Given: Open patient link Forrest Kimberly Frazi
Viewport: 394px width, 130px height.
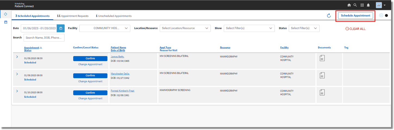Looking at the screenshot, I should point(123,91).
